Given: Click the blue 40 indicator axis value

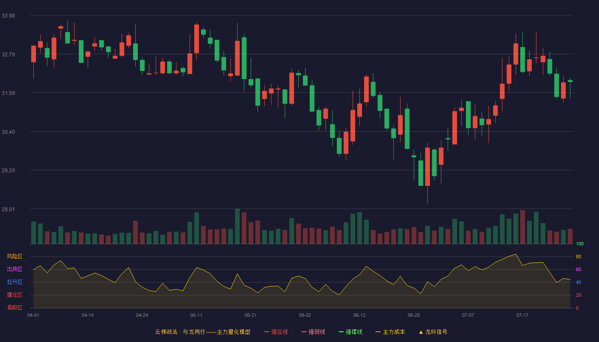Looking at the screenshot, I should (578, 283).
